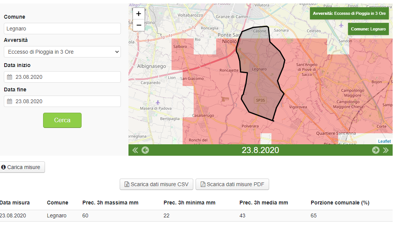Click the SP35 road marker on the map
This screenshot has width=398, height=233.
click(260, 100)
